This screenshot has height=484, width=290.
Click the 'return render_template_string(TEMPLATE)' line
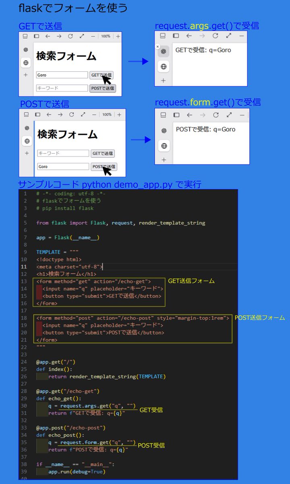[107, 376]
